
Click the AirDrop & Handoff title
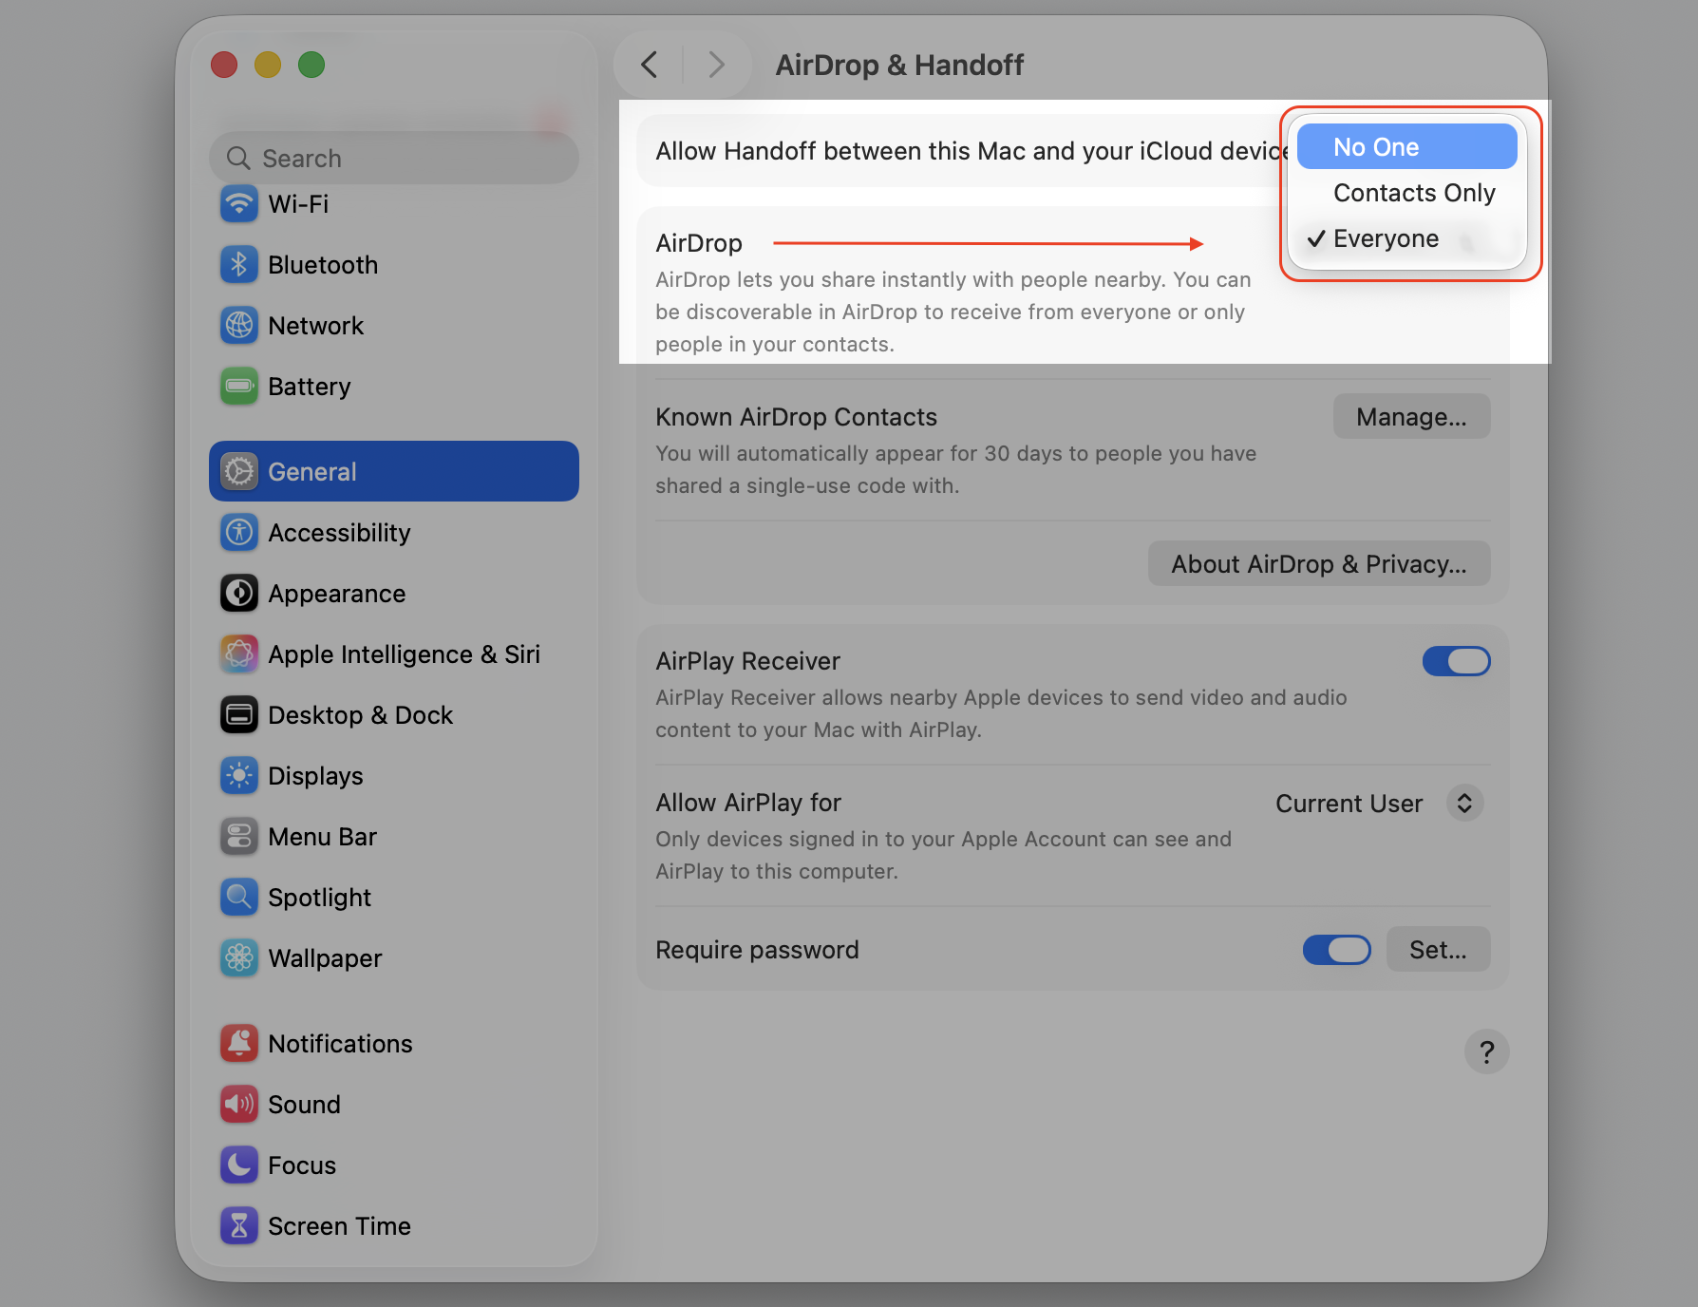899,66
